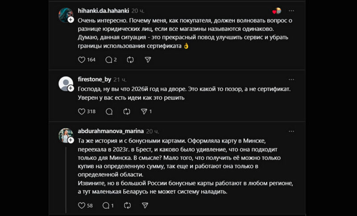Viewport: 357px width, 216px height.
Task: Like the hihanki.da.hahanki comment
Action: [x=82, y=59]
